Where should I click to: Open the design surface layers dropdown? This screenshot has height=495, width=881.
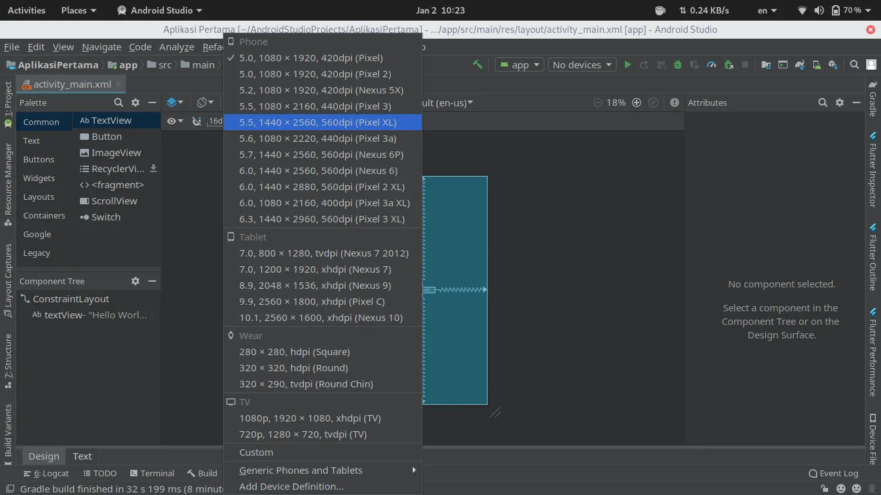pyautogui.click(x=175, y=102)
